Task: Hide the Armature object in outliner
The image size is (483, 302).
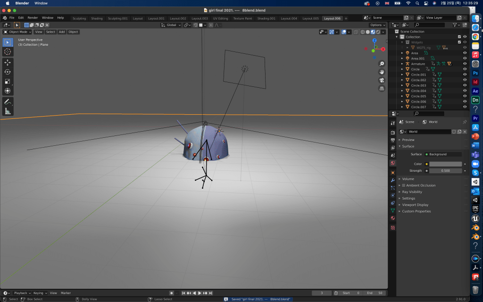Action: [465, 64]
